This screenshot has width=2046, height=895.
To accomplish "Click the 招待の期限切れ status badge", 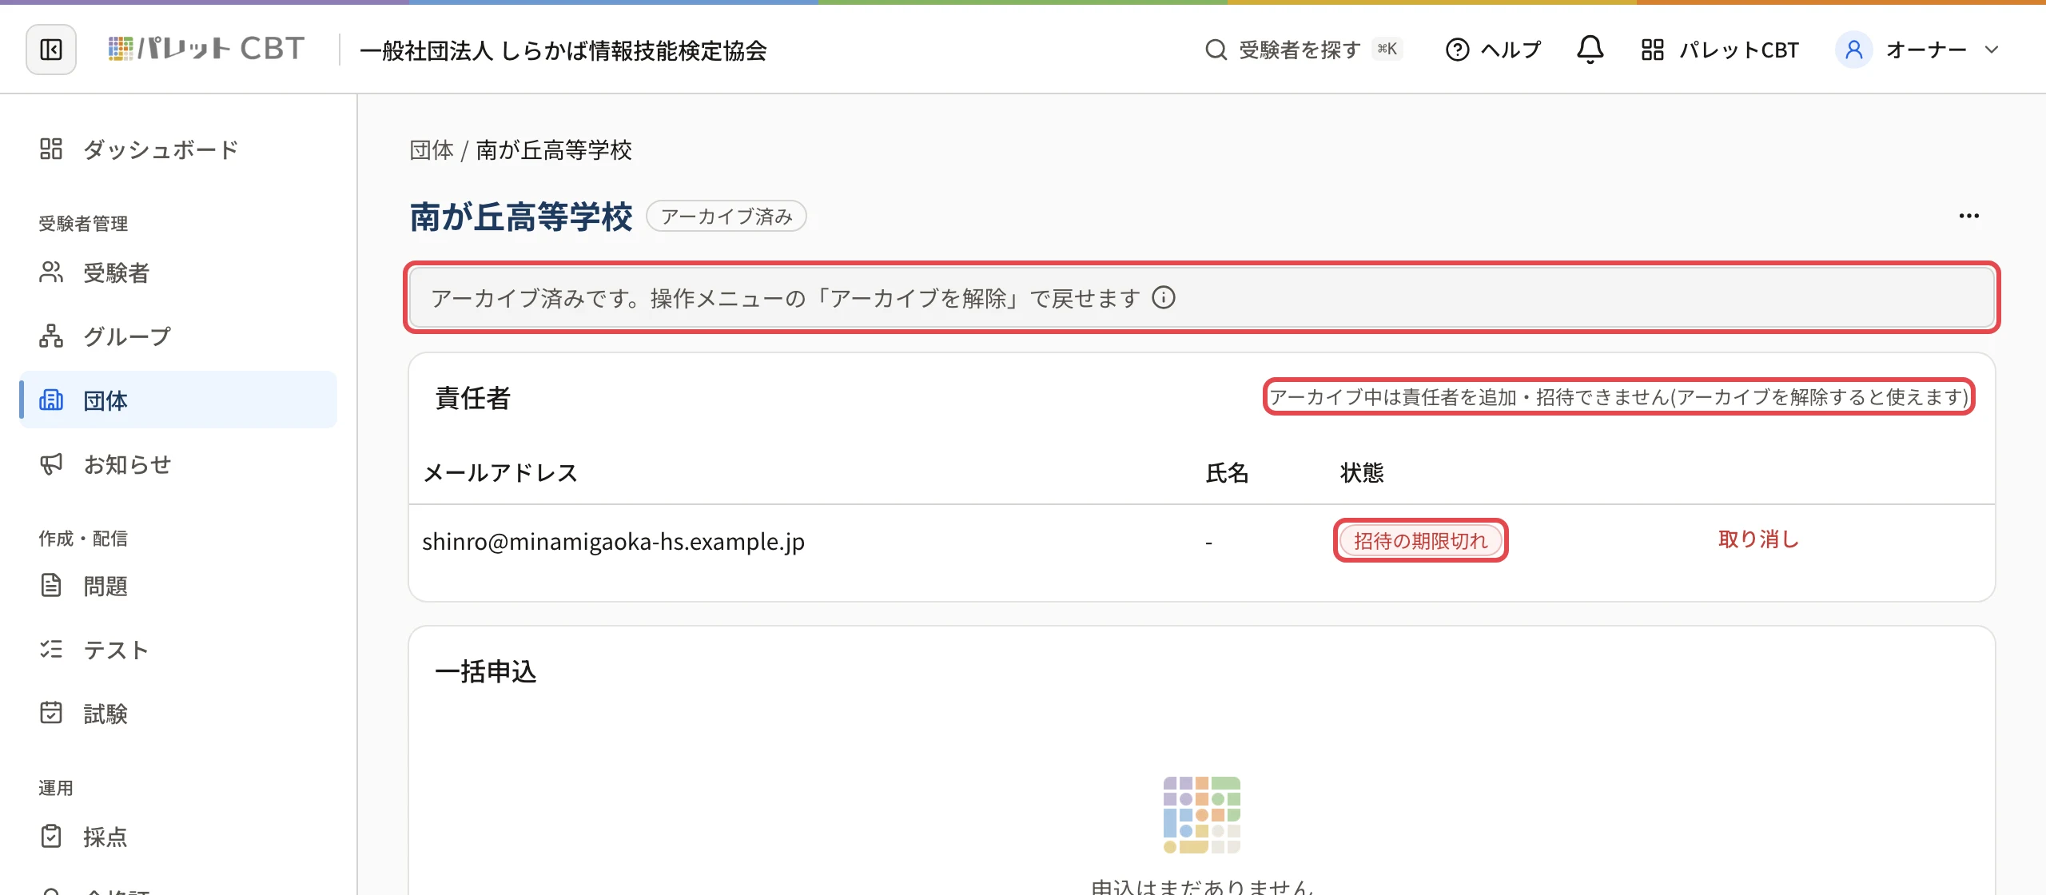I will coord(1420,540).
